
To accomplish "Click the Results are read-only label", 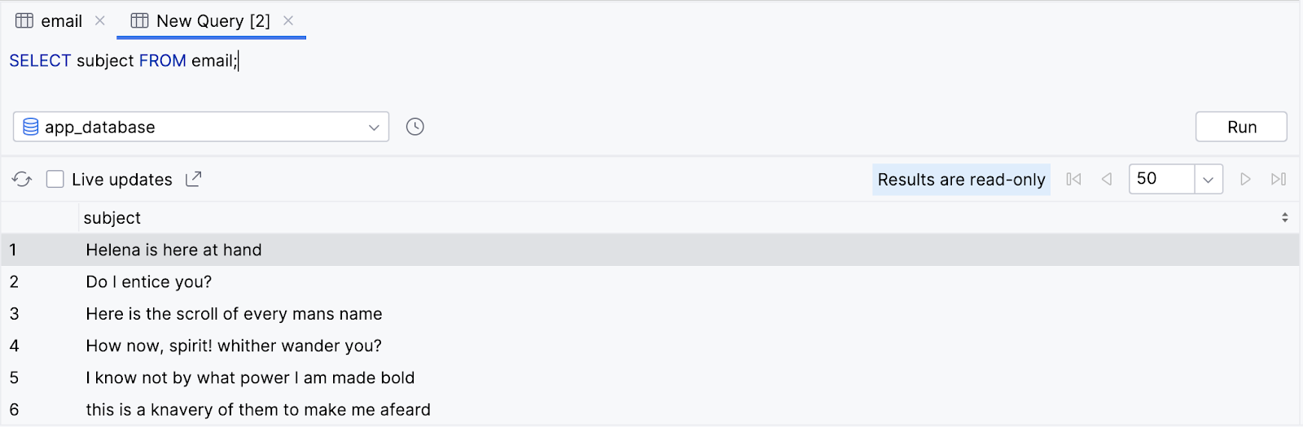I will 961,180.
